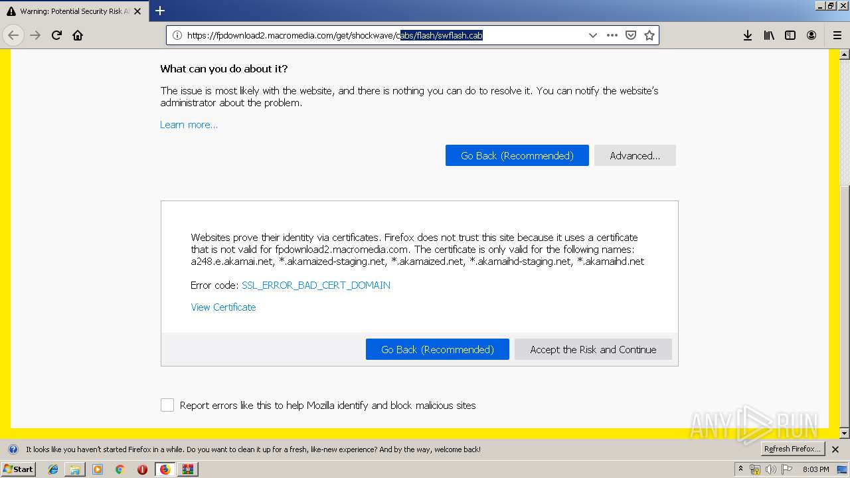This screenshot has height=478, width=850.
Task: Open the Firefox Account menu
Action: tap(811, 35)
